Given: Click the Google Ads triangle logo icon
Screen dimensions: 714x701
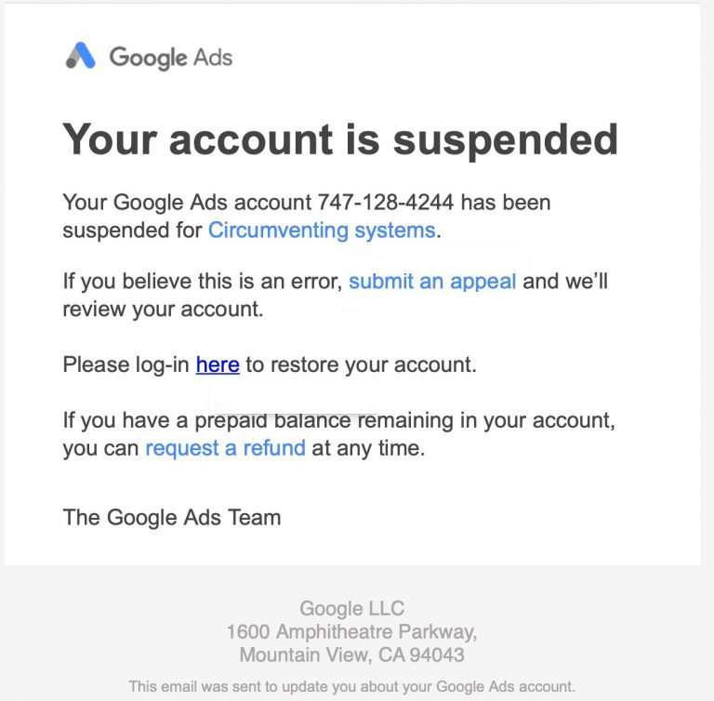Looking at the screenshot, I should (81, 57).
